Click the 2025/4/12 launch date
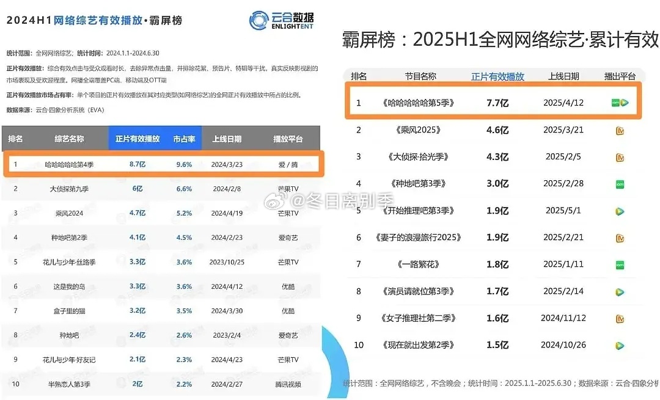This screenshot has height=400, width=660. (x=563, y=103)
